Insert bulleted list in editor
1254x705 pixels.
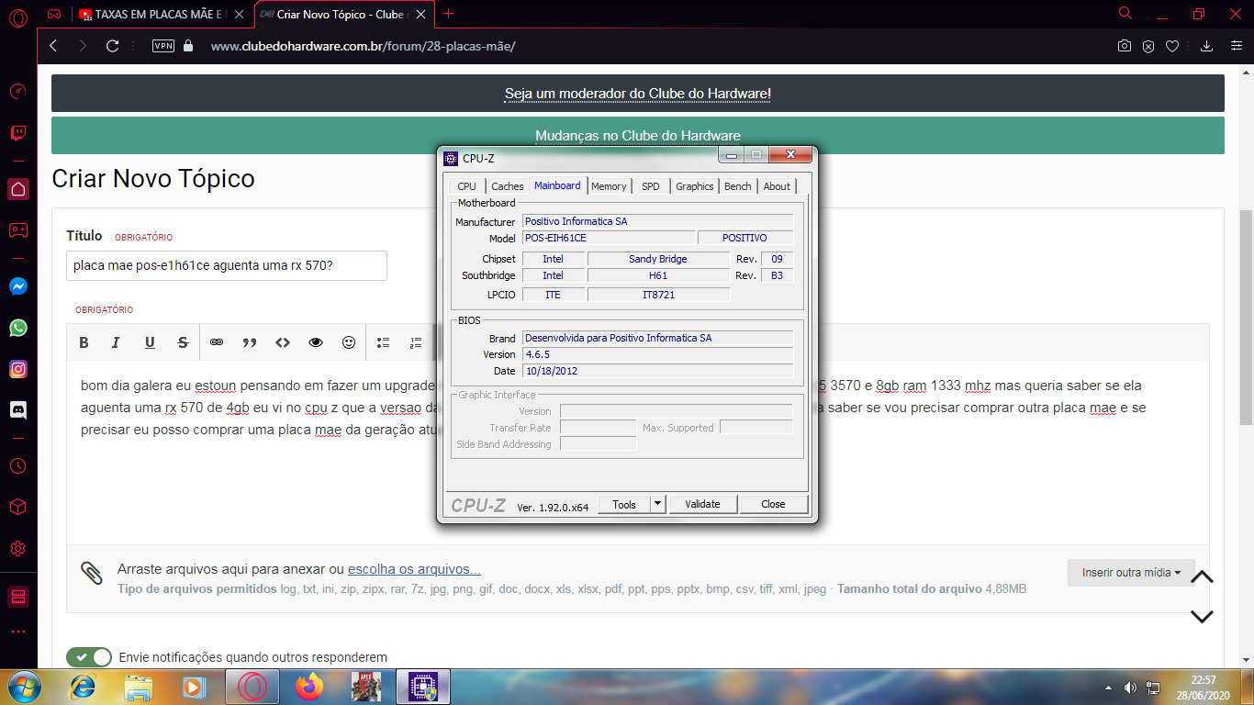pyautogui.click(x=384, y=342)
